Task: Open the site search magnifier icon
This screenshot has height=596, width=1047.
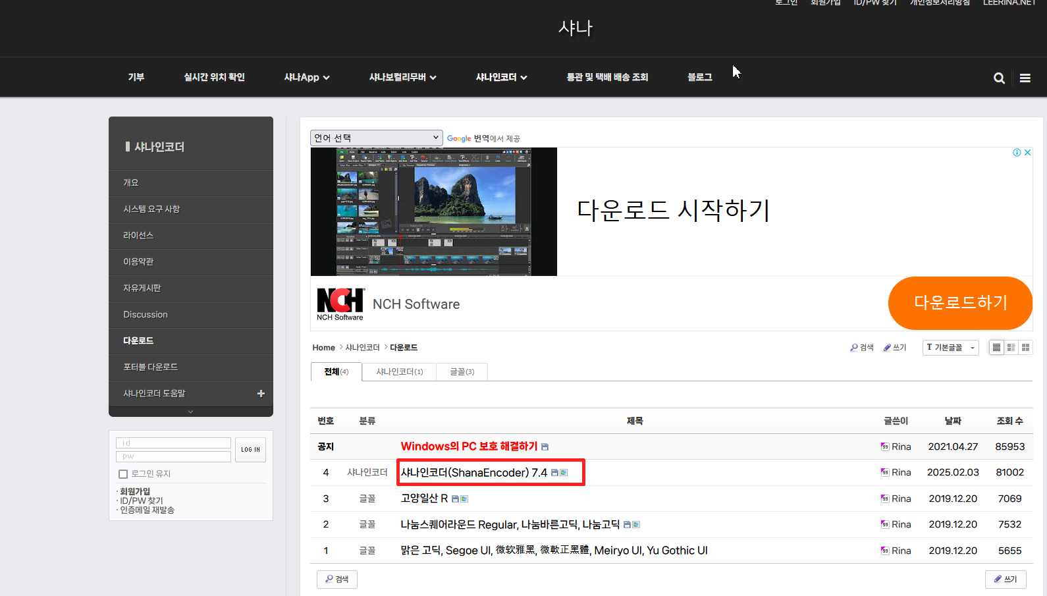Action: (999, 78)
